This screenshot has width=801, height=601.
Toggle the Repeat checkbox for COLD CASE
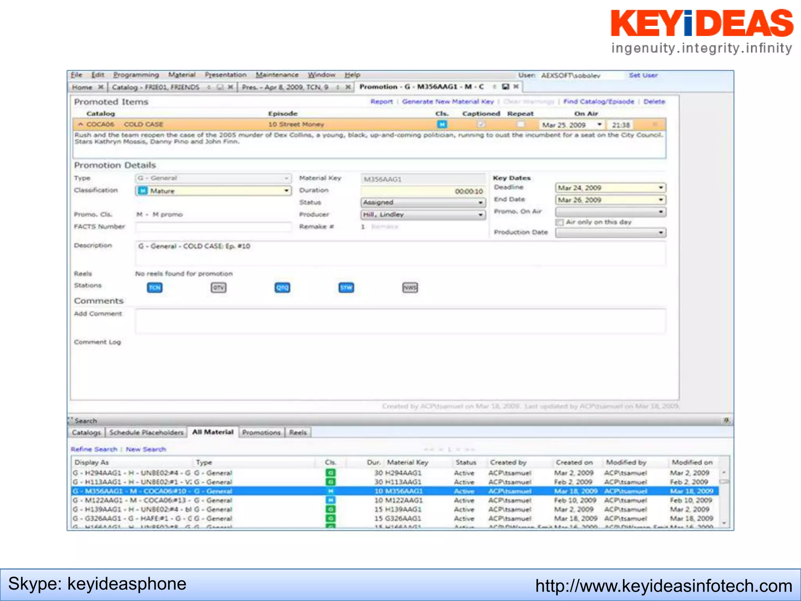(521, 124)
